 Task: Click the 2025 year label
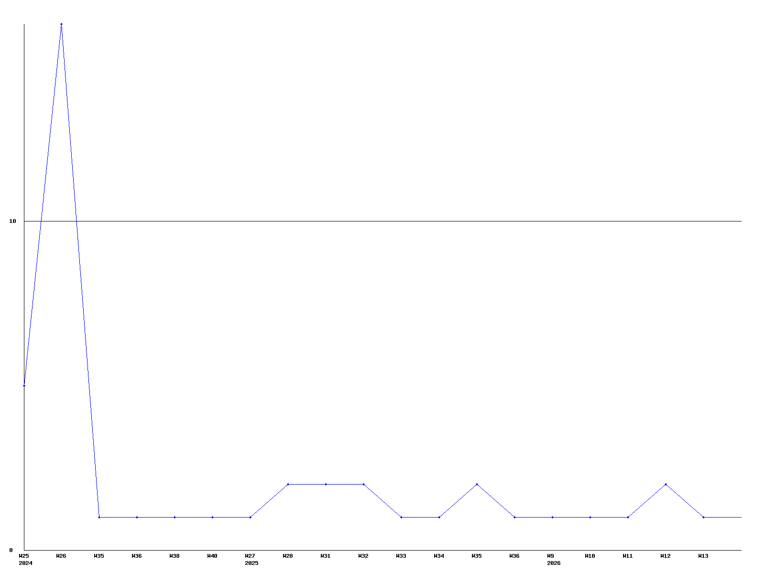pos(251,563)
